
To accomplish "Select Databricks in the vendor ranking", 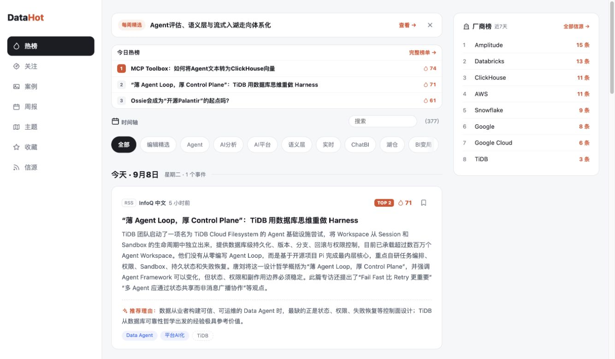I will 526,61.
